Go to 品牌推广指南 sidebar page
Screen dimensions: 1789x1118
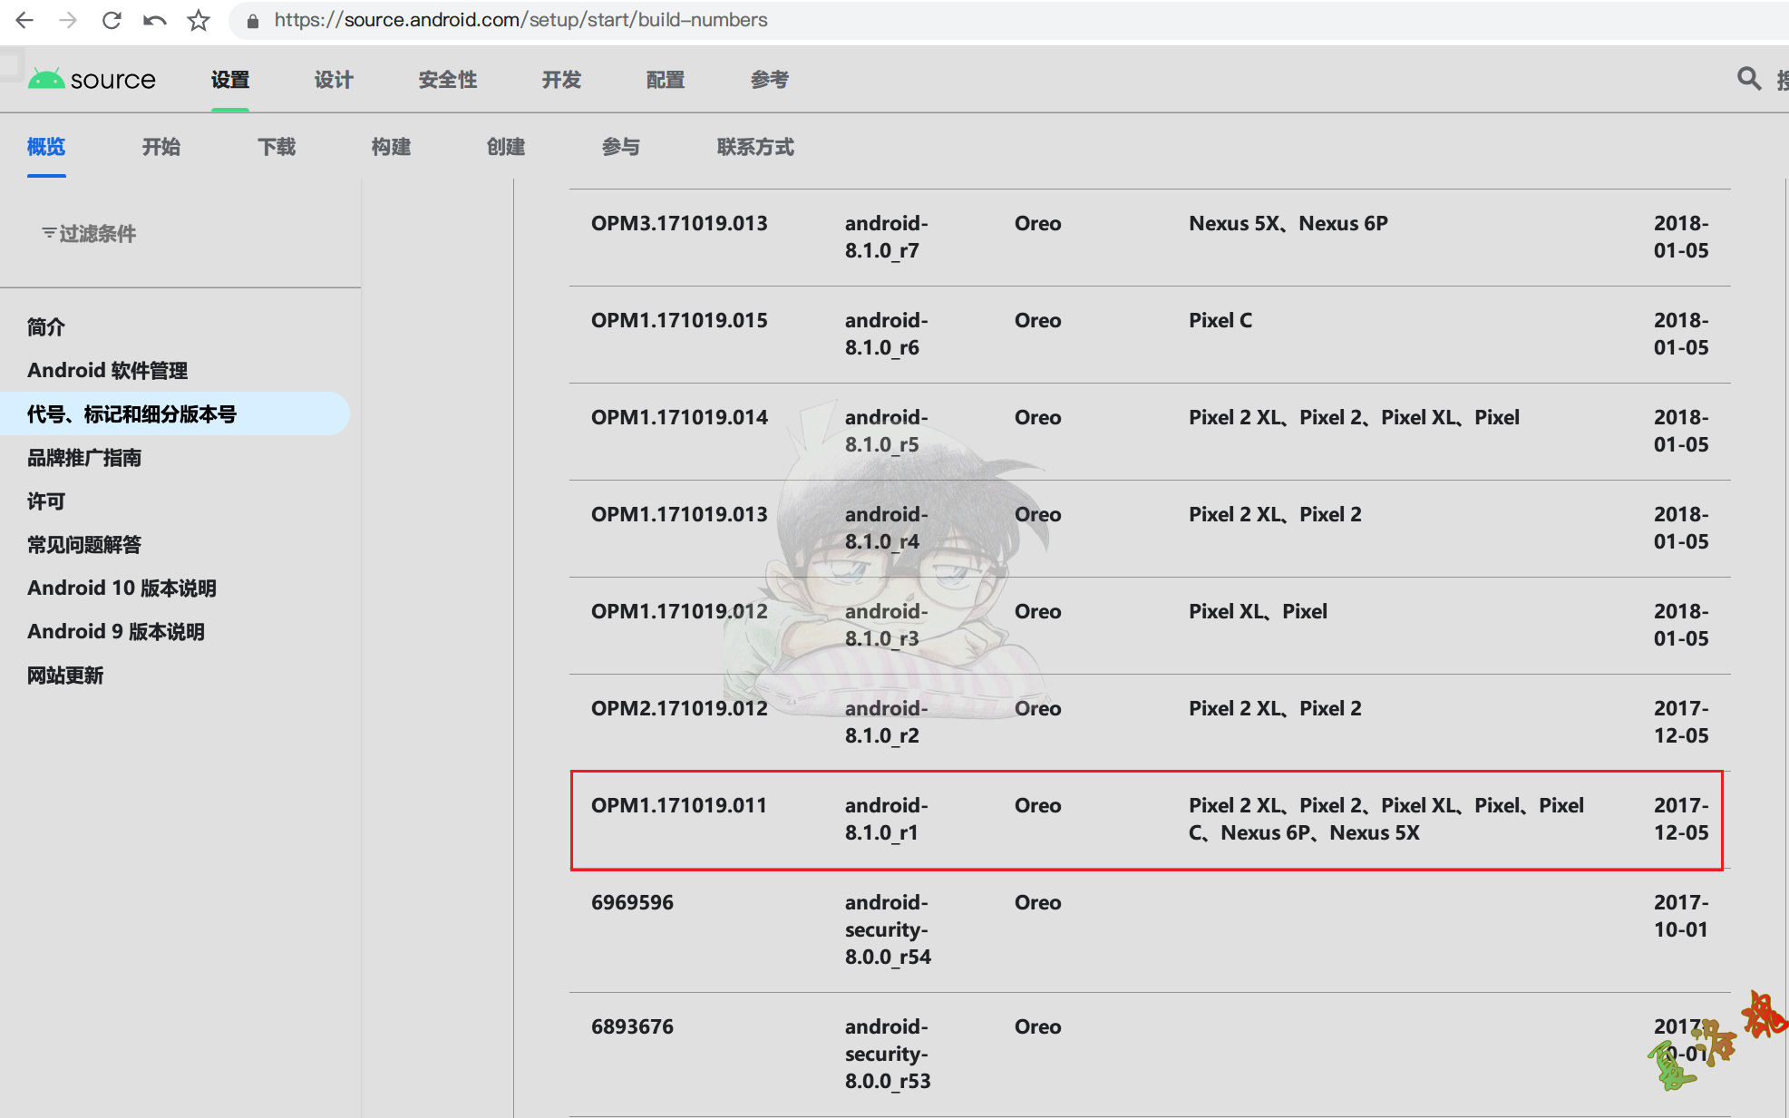click(84, 457)
